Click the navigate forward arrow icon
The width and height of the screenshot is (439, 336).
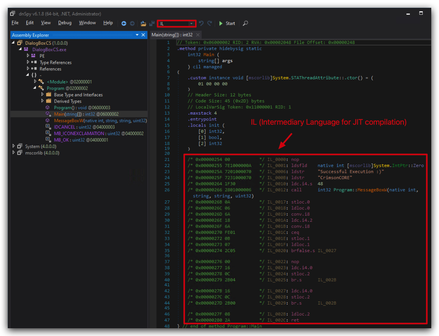[x=132, y=24]
